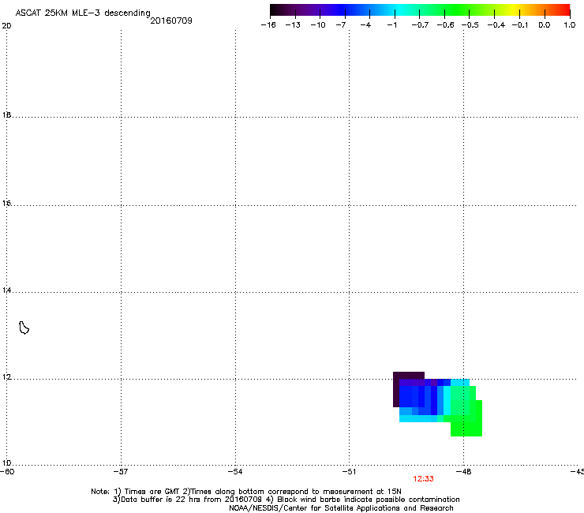Click the colorbar label "-13"

tap(293, 25)
